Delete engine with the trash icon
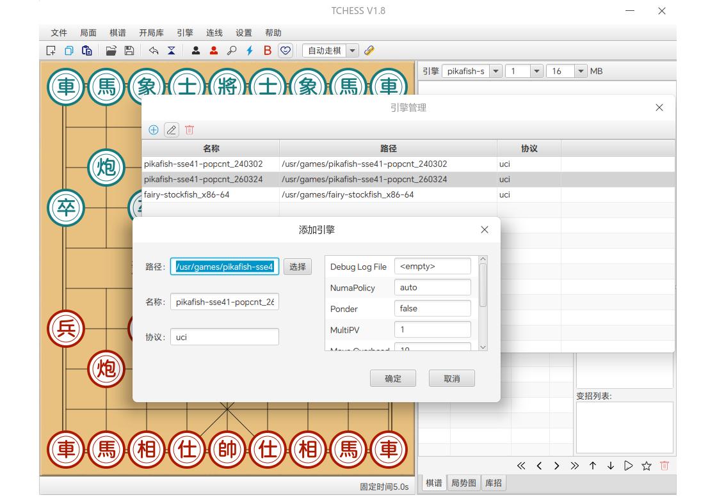Viewport: 701px width, 502px height. click(189, 130)
